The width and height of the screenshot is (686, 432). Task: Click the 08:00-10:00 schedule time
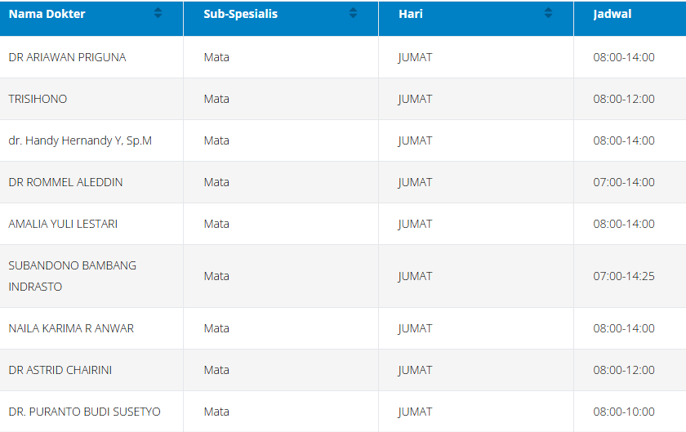pos(624,412)
